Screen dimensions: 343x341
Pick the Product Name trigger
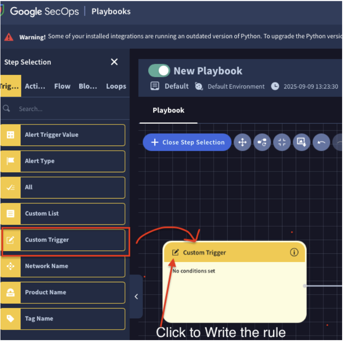(63, 293)
